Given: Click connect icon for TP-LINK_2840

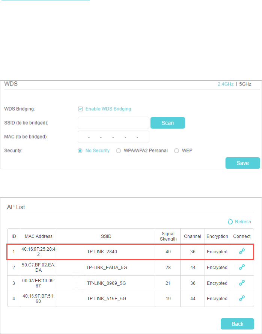Looking at the screenshot, I should tap(242, 251).
